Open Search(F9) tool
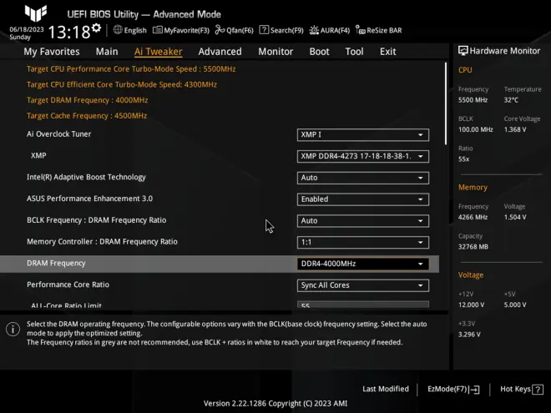Screen dimensions: 551x413 281,30
